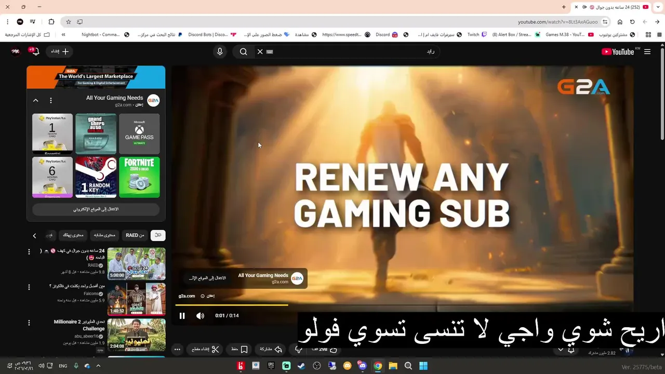
Task: Open the Falcons 1:40:52 video thumbnail
Action: [x=136, y=299]
